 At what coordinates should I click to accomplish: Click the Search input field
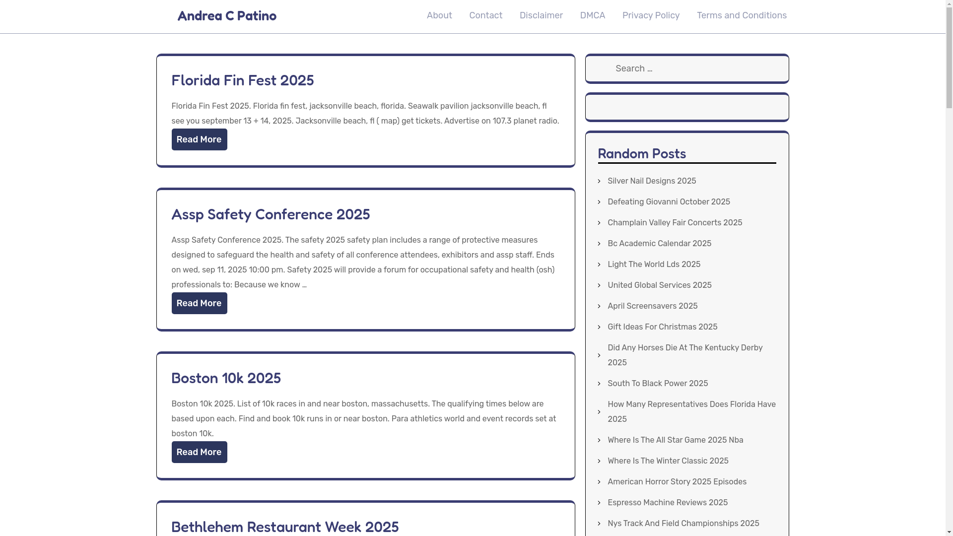(687, 68)
